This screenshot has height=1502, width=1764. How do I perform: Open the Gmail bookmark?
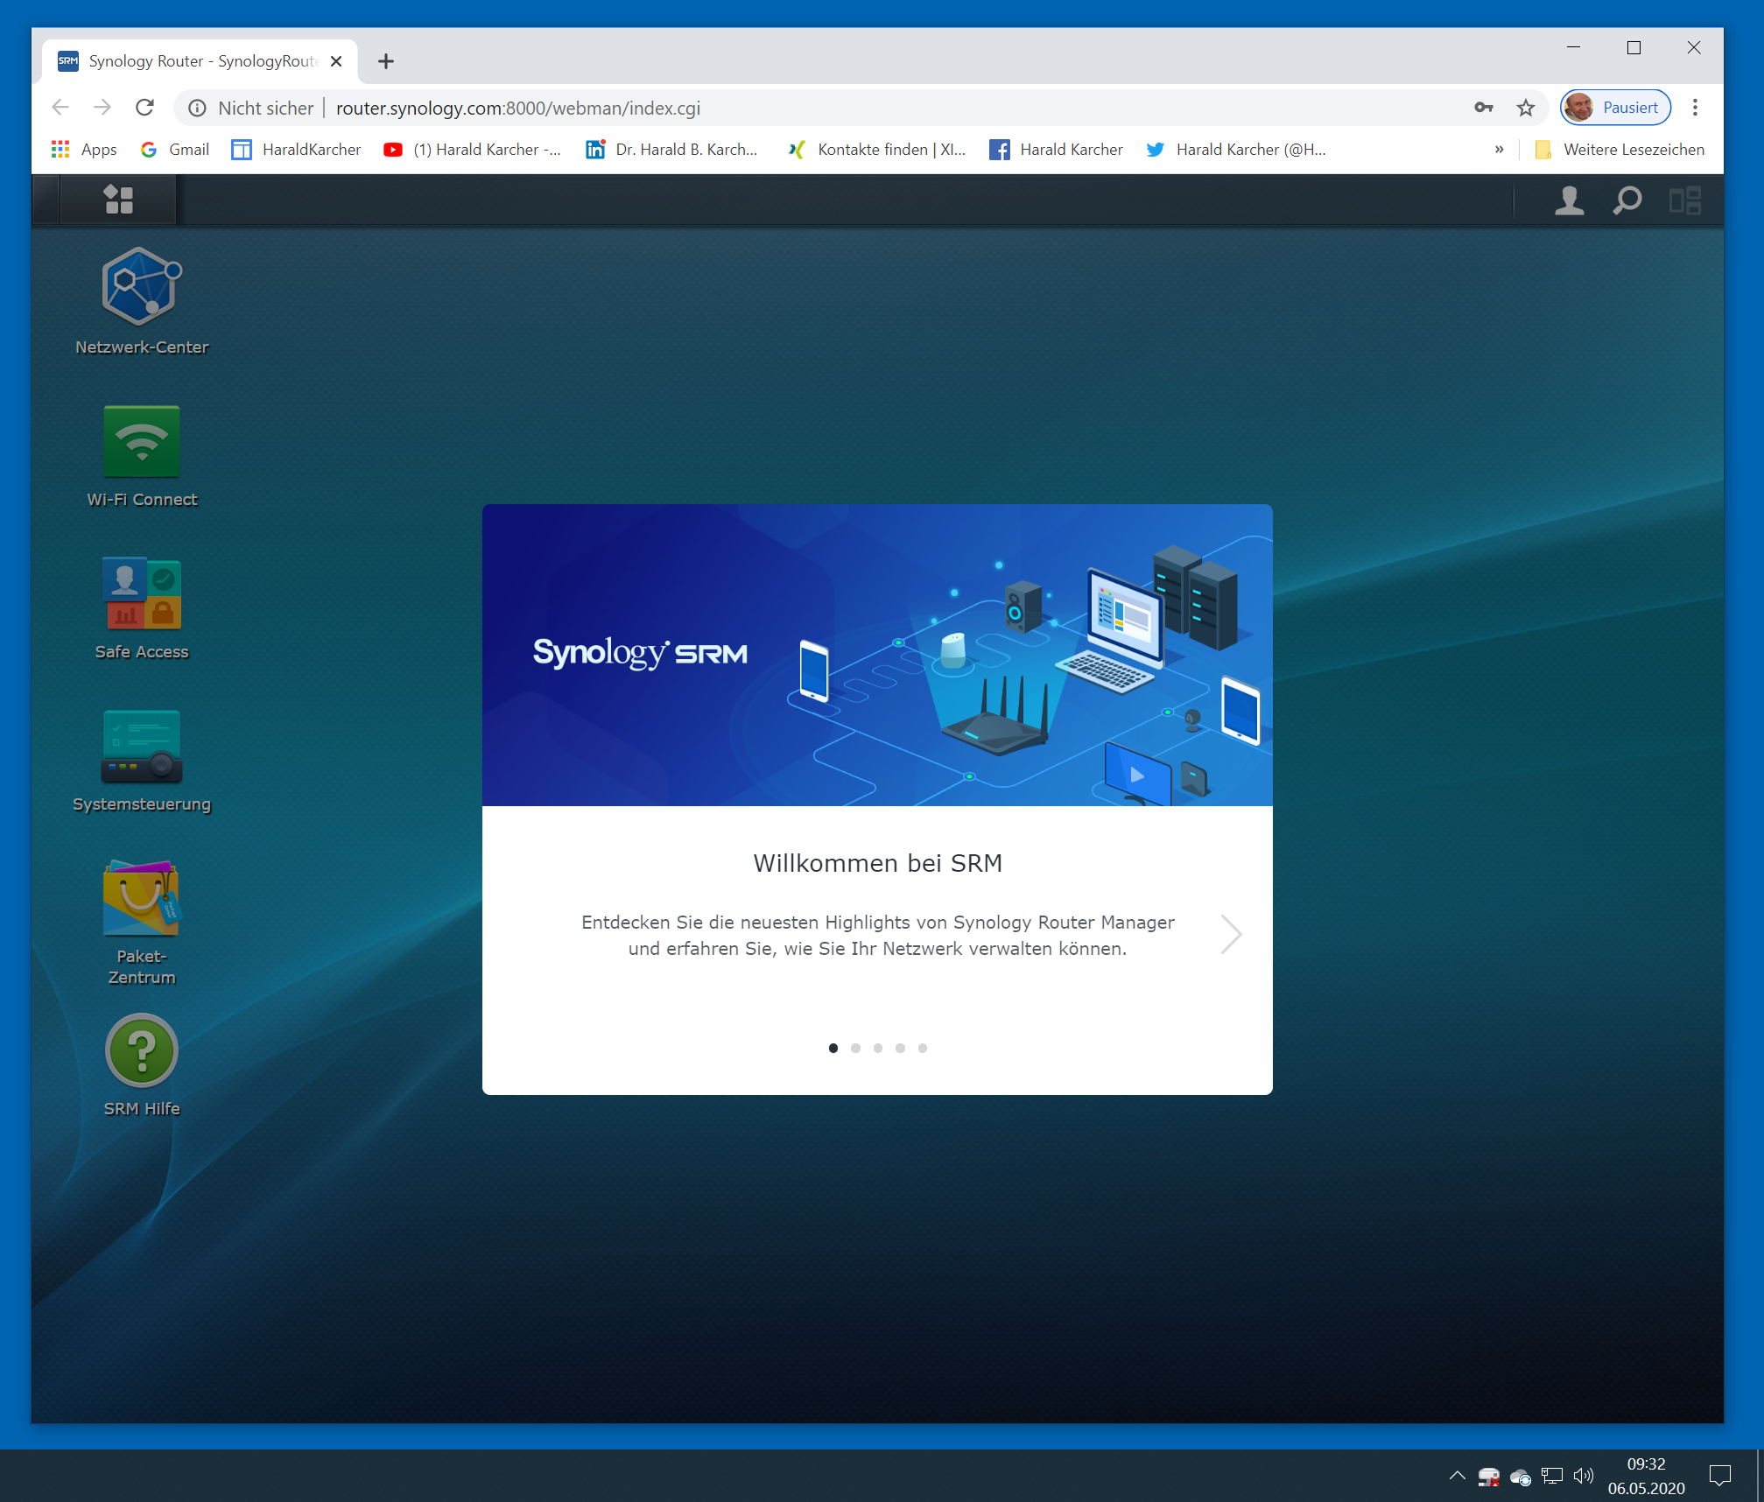tap(175, 150)
